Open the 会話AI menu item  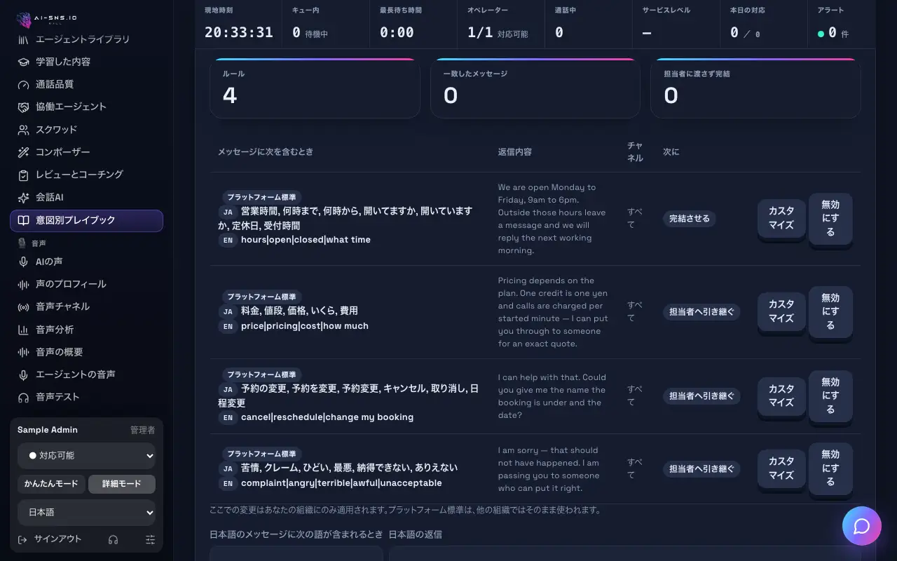[86, 198]
